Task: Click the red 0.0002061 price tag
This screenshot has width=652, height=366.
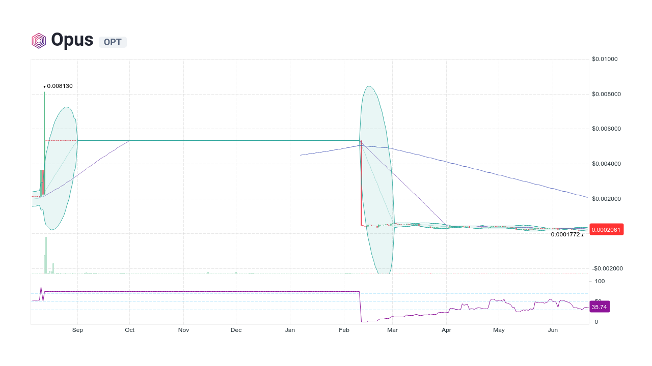Action: (x=606, y=229)
